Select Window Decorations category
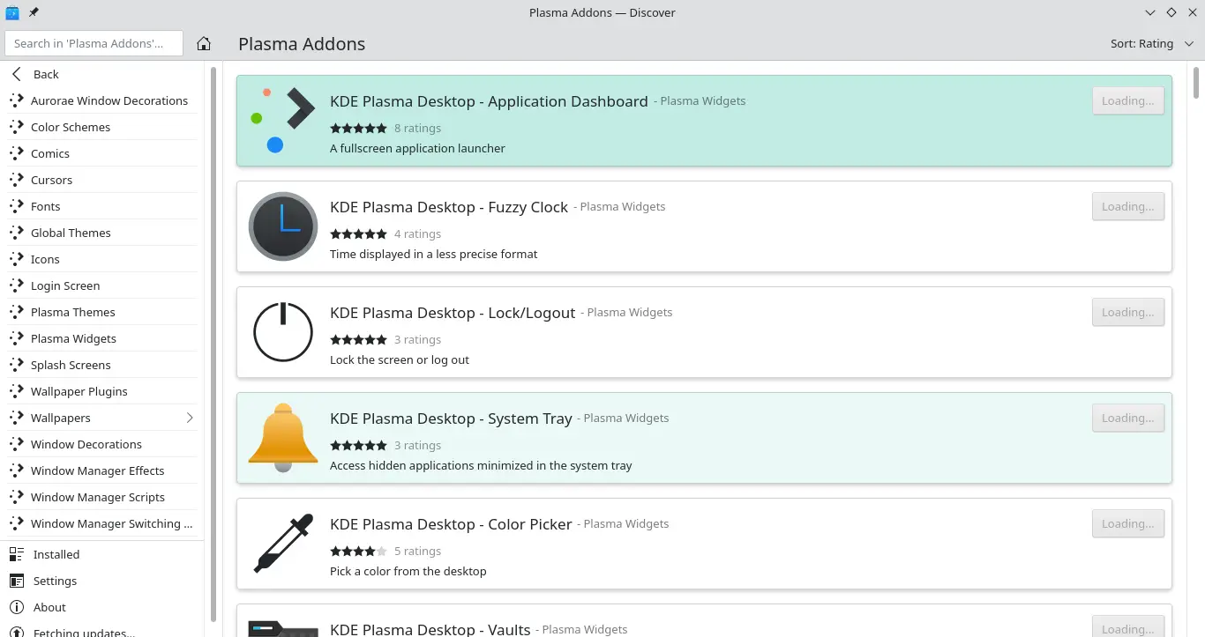This screenshot has width=1205, height=637. pos(102,444)
